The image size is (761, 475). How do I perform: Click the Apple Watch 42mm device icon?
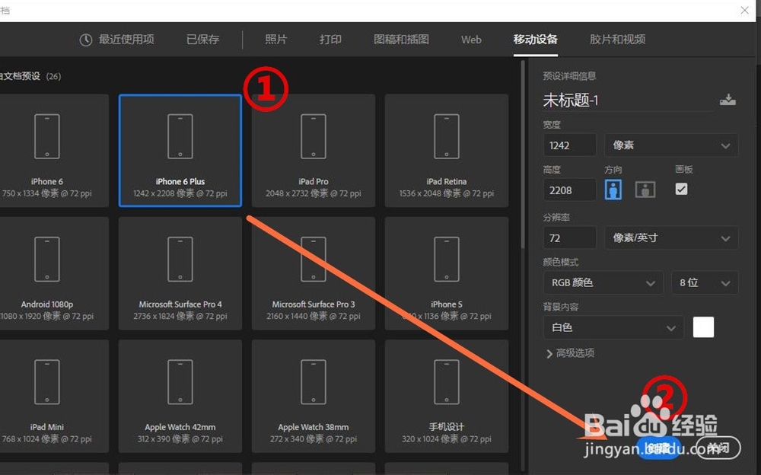point(180,382)
